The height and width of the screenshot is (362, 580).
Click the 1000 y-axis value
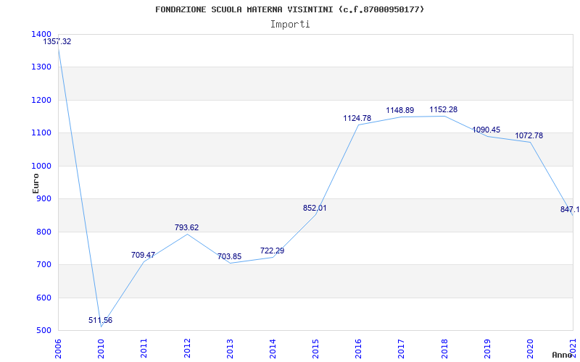click(x=41, y=167)
